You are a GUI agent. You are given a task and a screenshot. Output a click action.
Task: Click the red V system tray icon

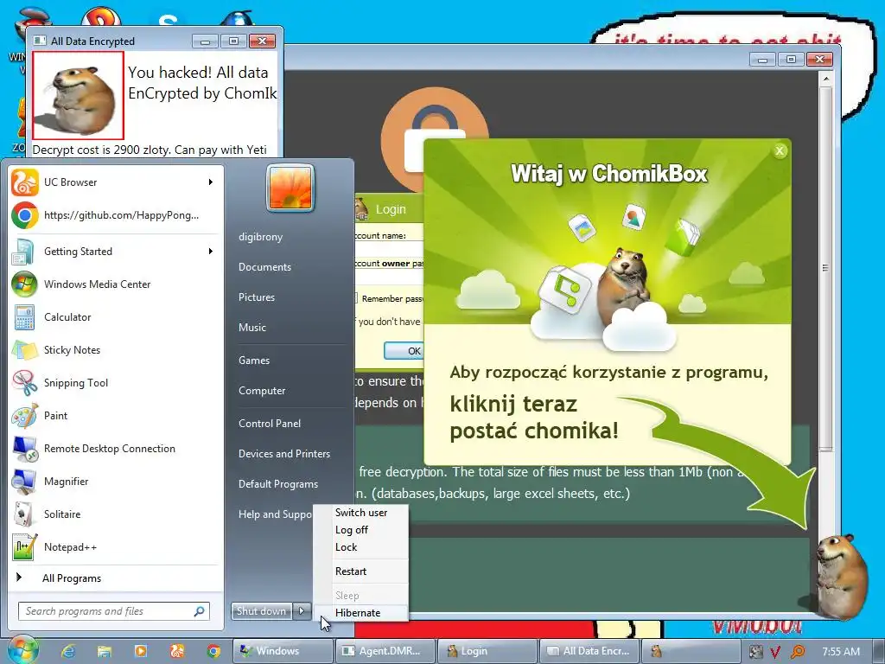(775, 652)
